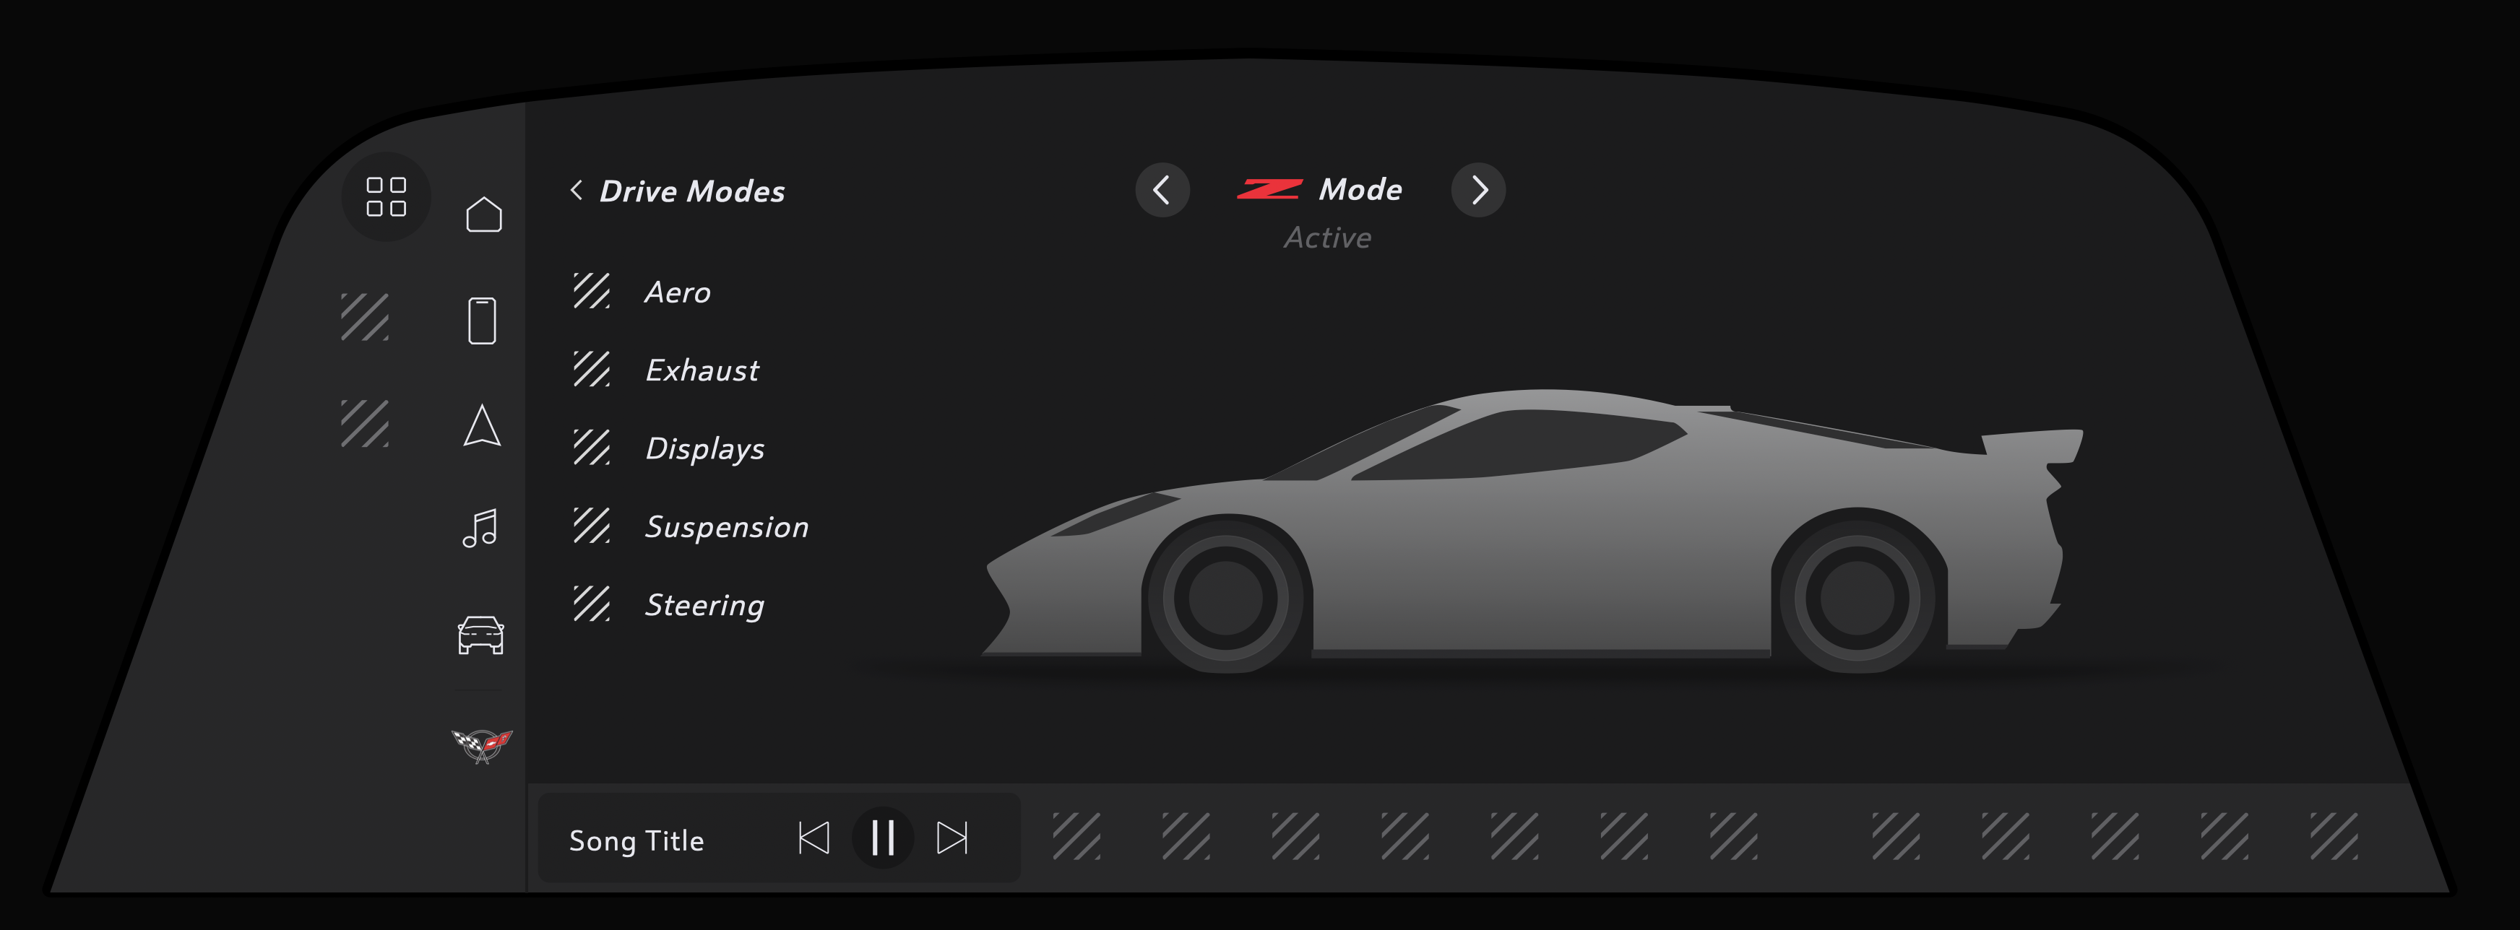The height and width of the screenshot is (930, 2520).
Task: Select the Vehicle car icon
Action: tap(480, 635)
